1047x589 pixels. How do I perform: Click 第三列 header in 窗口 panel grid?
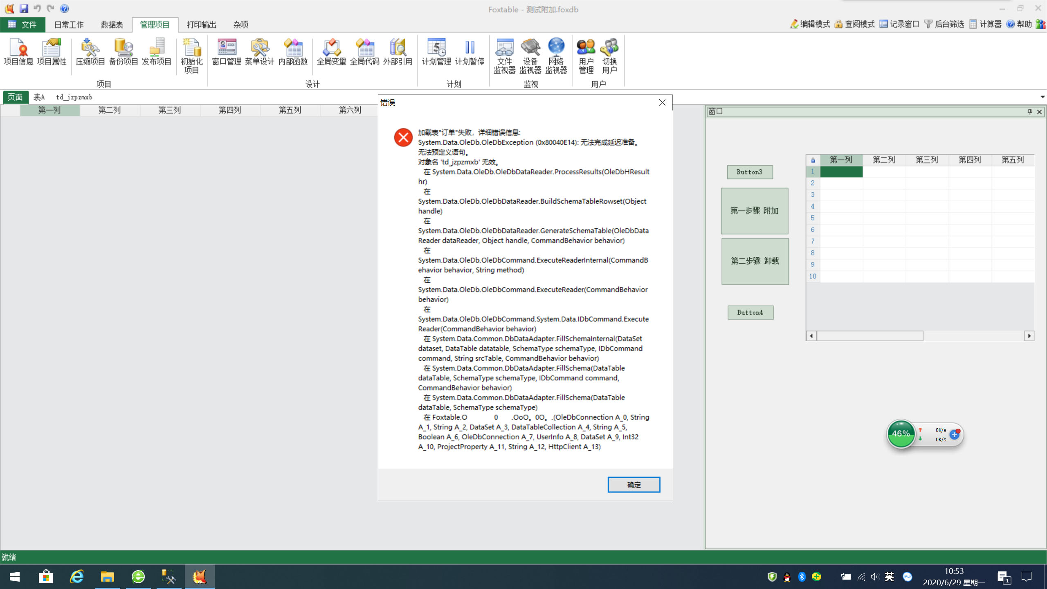click(927, 160)
